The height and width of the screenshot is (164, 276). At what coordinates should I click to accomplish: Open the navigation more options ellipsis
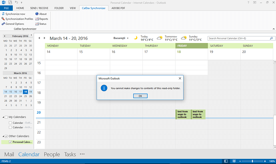click(x=82, y=154)
